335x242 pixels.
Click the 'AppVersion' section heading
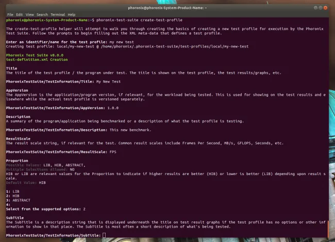(17, 90)
